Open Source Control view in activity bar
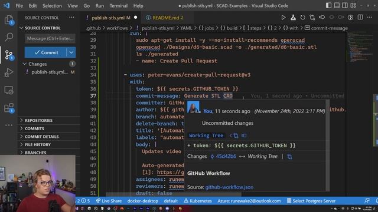 point(9,55)
